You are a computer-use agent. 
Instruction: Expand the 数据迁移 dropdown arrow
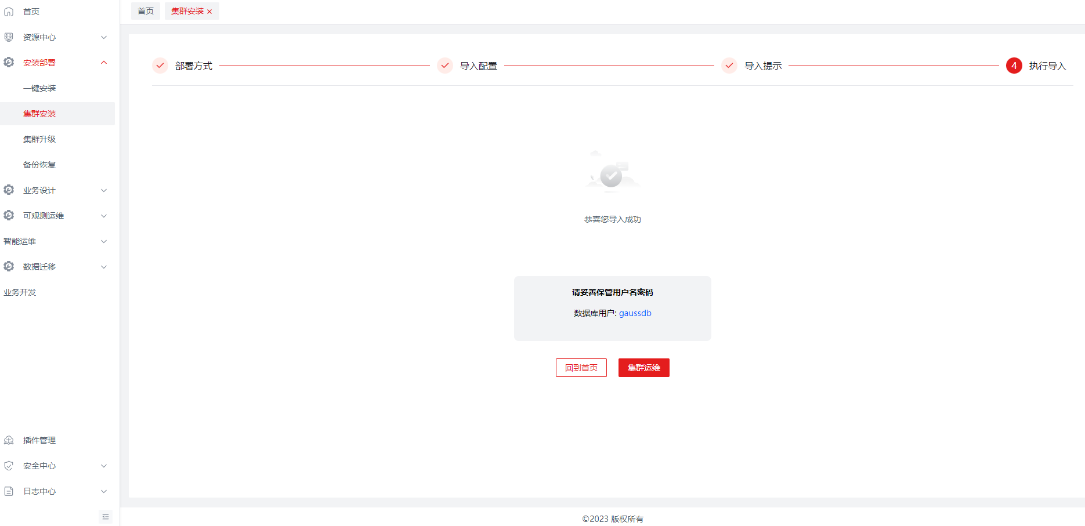click(104, 267)
